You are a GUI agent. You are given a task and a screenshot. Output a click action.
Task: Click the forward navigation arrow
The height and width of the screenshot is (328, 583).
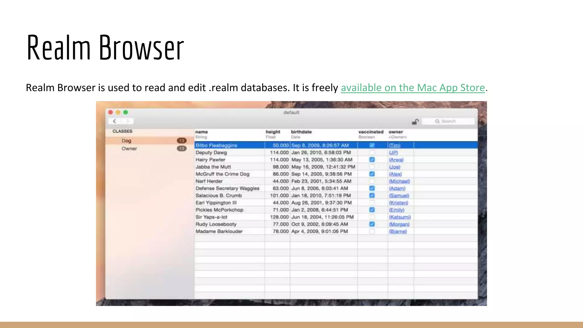(127, 121)
